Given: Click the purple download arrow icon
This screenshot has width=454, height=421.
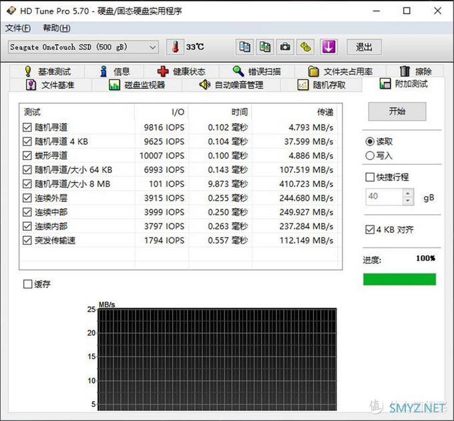Looking at the screenshot, I should coord(328,47).
